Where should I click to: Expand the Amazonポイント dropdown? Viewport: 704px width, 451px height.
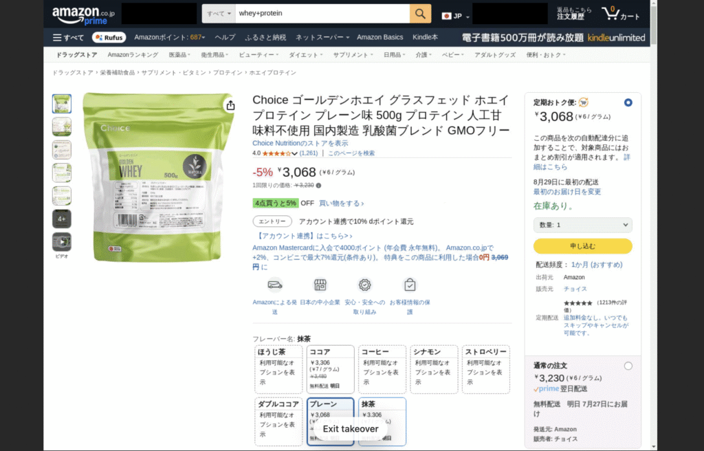pos(170,37)
